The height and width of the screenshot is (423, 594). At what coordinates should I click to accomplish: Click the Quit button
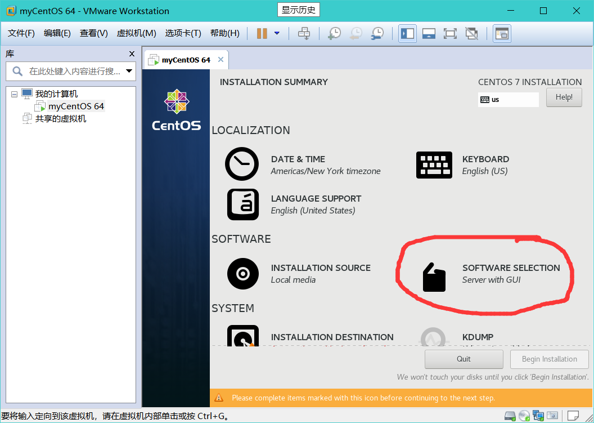point(463,359)
